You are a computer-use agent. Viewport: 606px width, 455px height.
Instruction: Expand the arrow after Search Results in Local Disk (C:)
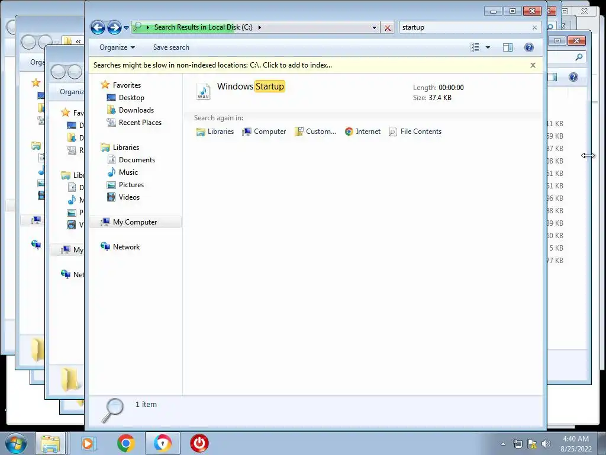click(x=259, y=27)
